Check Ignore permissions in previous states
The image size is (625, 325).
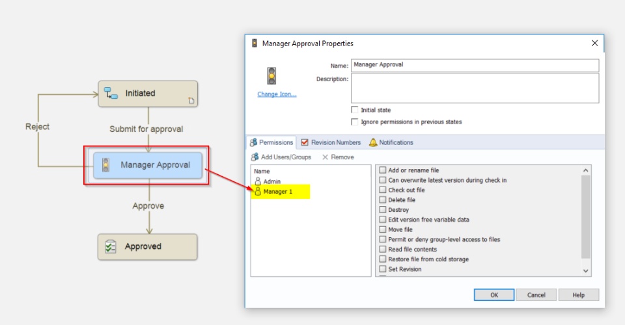355,122
